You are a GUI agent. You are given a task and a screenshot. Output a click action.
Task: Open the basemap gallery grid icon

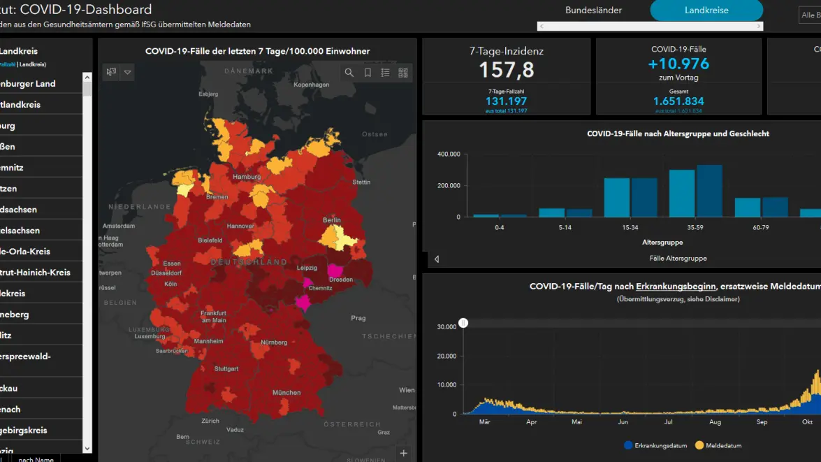403,73
